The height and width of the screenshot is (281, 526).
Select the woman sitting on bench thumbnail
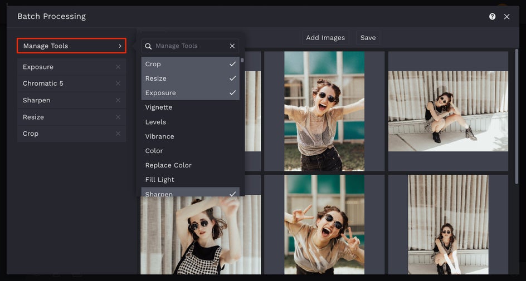[x=448, y=111]
